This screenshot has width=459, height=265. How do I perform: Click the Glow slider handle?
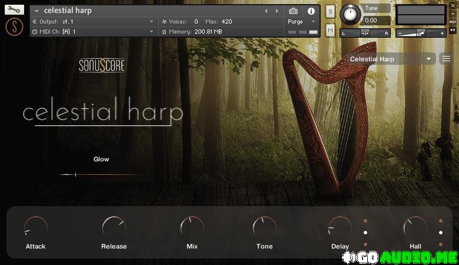pos(75,175)
